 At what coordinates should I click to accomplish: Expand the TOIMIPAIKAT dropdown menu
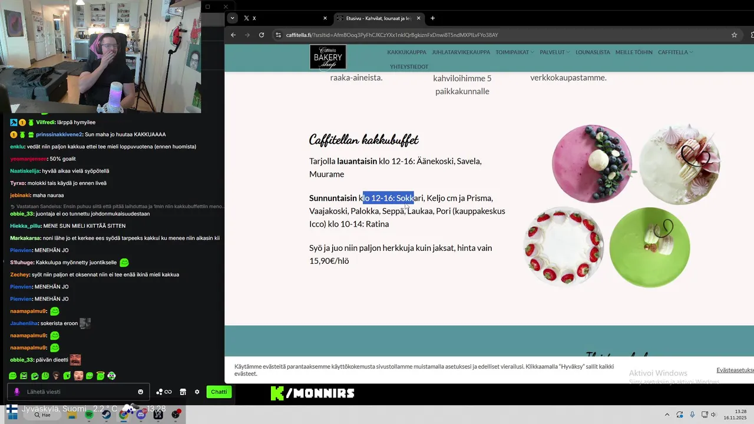click(515, 52)
